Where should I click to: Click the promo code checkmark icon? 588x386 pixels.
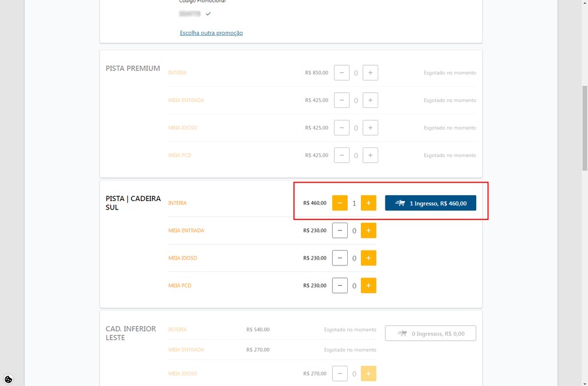(208, 14)
